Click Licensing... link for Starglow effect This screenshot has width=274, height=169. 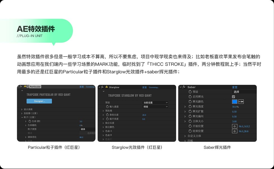point(154,87)
